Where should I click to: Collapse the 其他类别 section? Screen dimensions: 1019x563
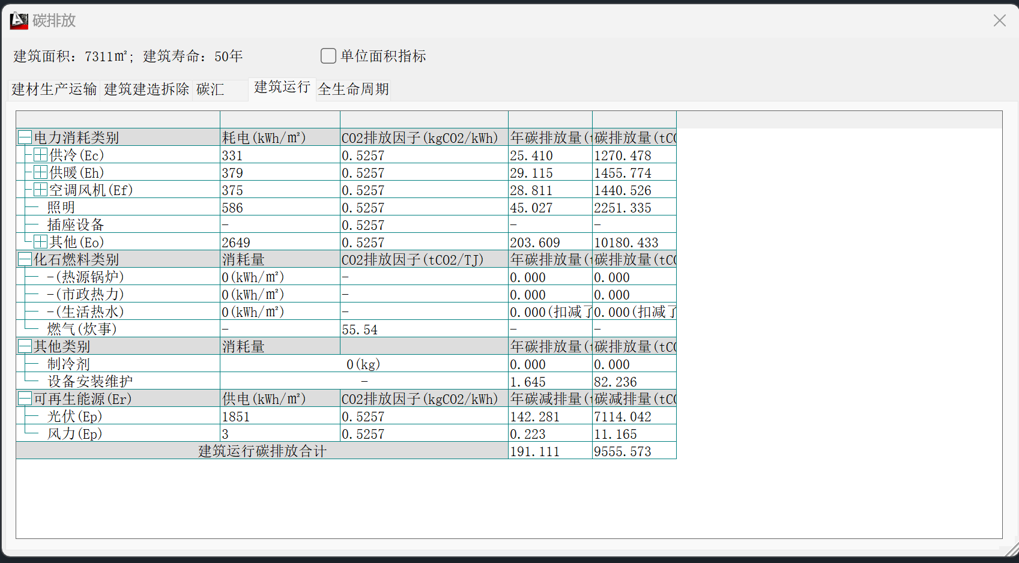(25, 346)
